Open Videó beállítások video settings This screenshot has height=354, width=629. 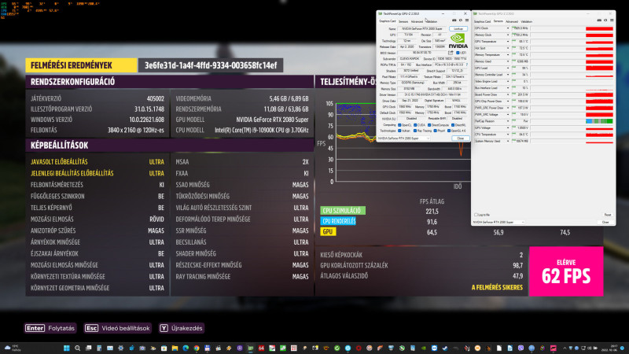click(126, 328)
